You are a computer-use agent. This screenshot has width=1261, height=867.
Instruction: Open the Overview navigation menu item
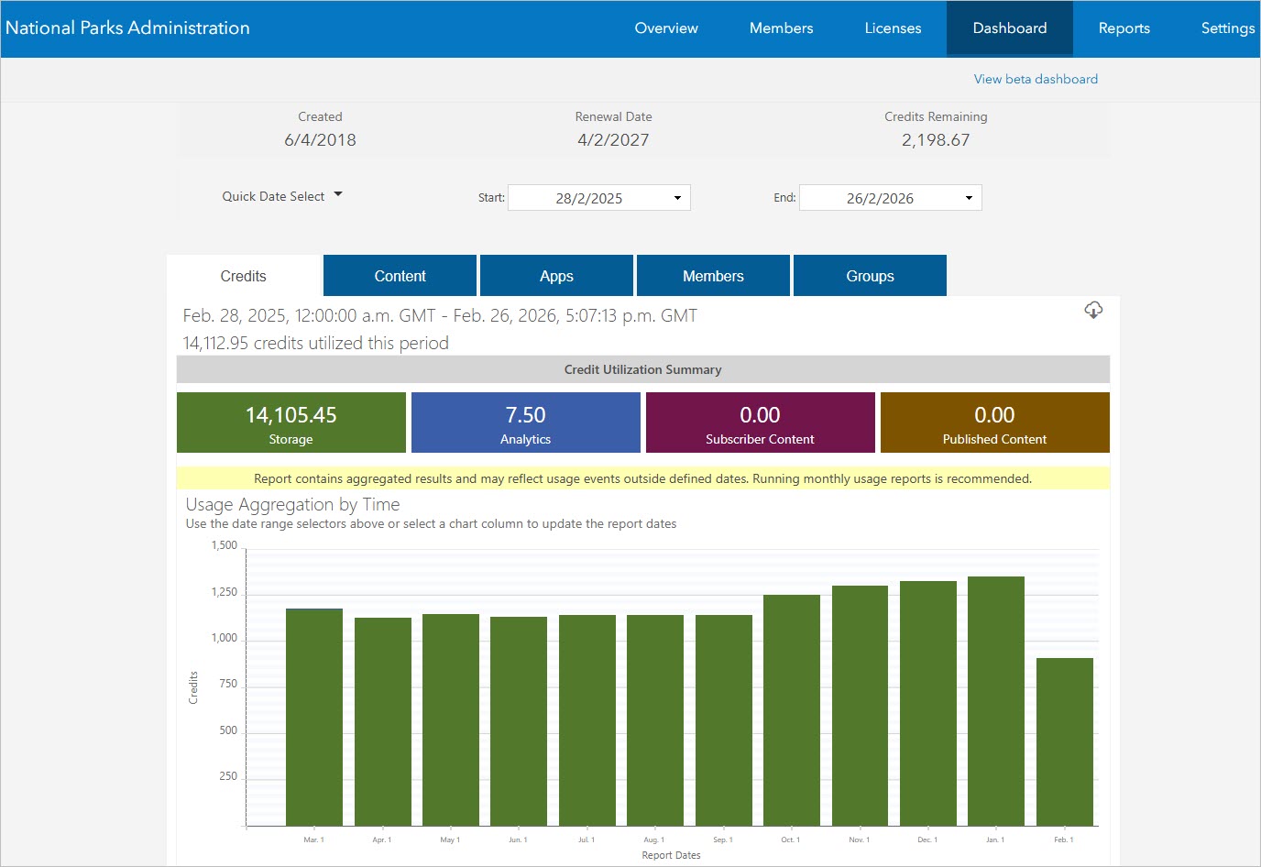pos(666,27)
